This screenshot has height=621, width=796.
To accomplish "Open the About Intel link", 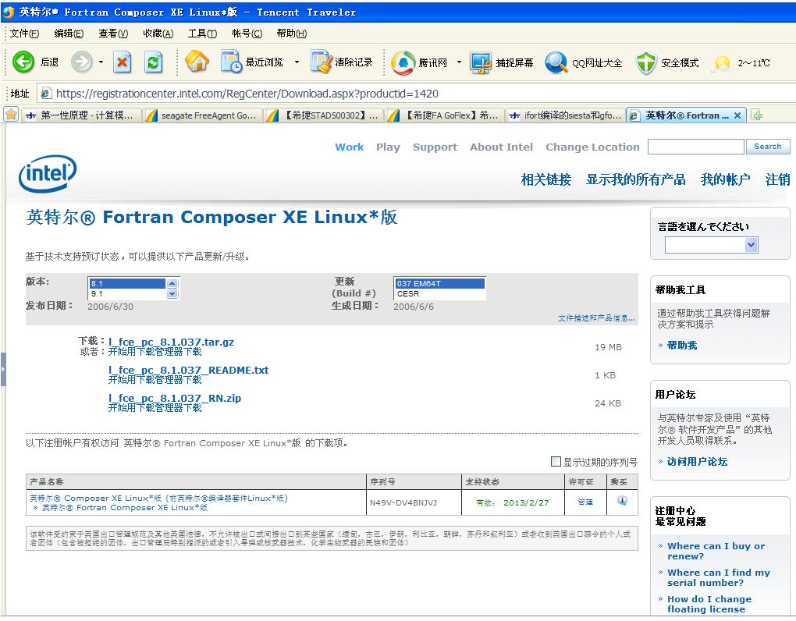I will pyautogui.click(x=502, y=147).
